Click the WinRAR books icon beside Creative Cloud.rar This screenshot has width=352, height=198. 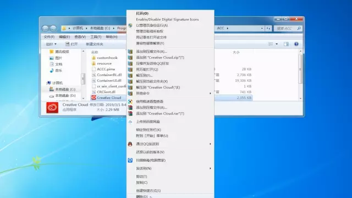pos(130,114)
